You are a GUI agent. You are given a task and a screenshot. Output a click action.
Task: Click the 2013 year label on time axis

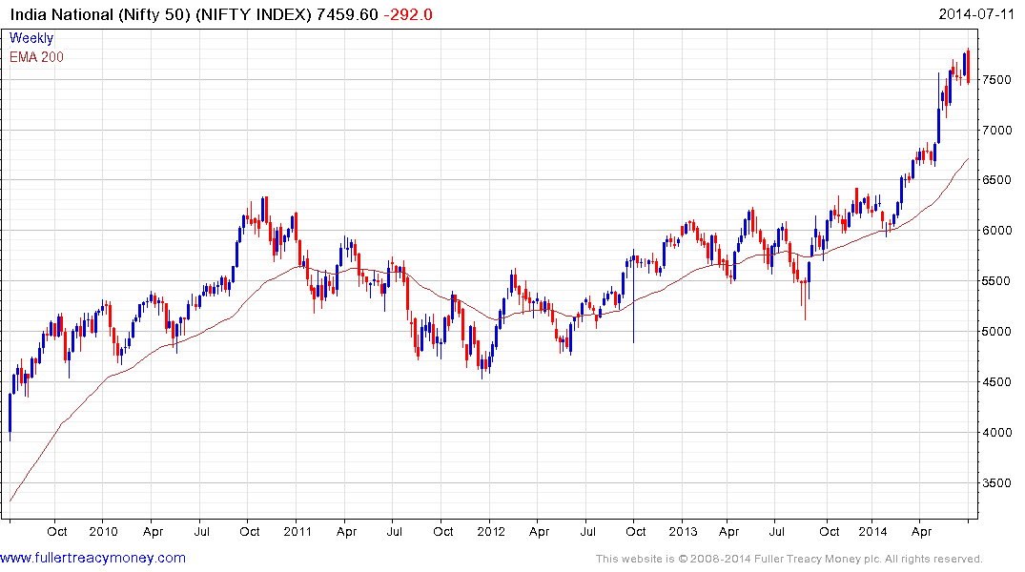[x=683, y=531]
